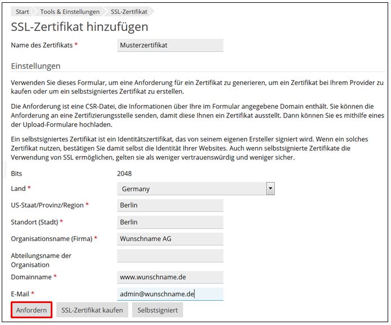Click the Name des Zertifikats label

(42, 45)
